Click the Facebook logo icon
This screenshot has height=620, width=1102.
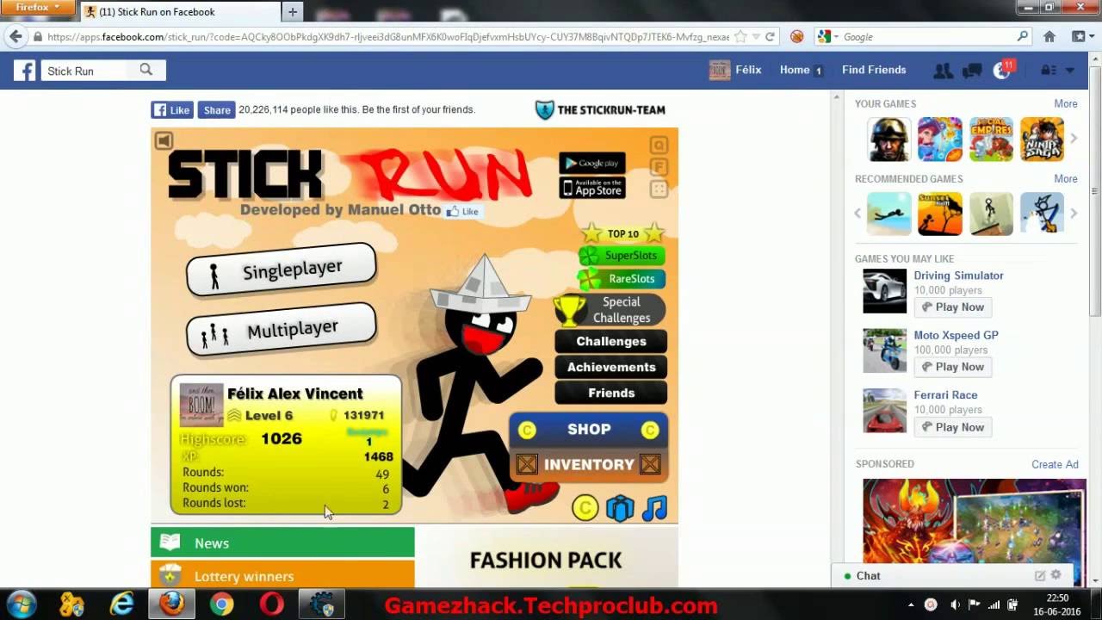[x=25, y=71]
